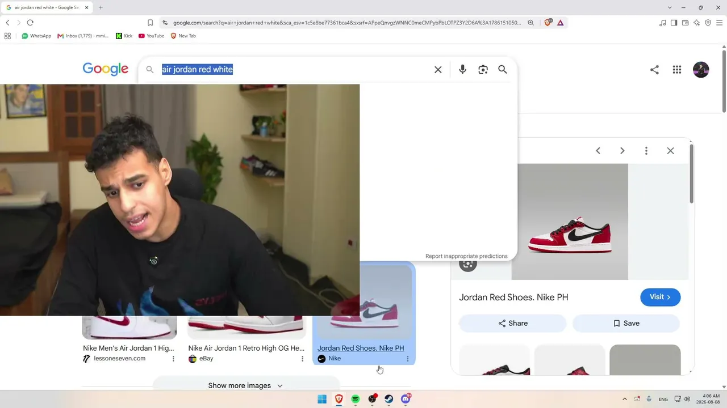Open the preview panel three-dot menu

click(x=646, y=151)
